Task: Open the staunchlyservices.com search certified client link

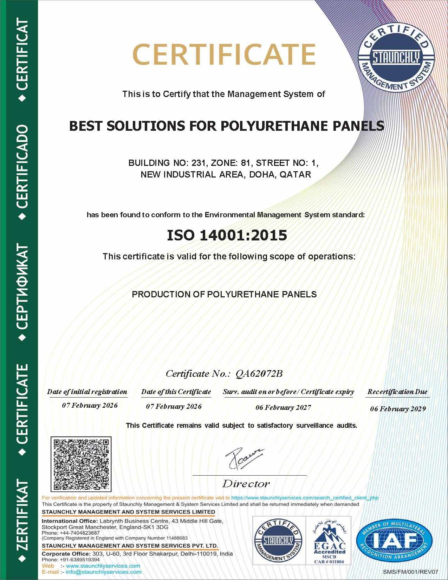Action: (305, 498)
